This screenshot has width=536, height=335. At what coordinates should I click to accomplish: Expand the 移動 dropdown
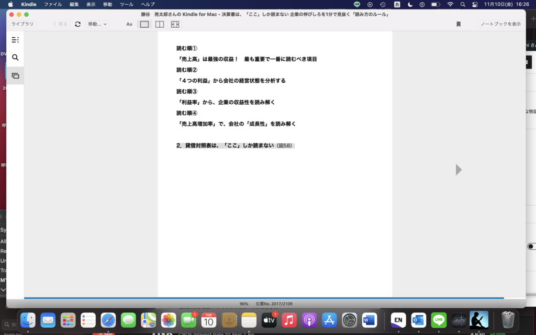point(97,24)
